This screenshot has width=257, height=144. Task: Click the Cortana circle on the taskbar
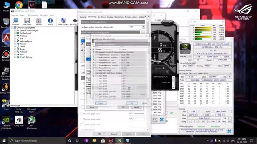click(x=69, y=140)
